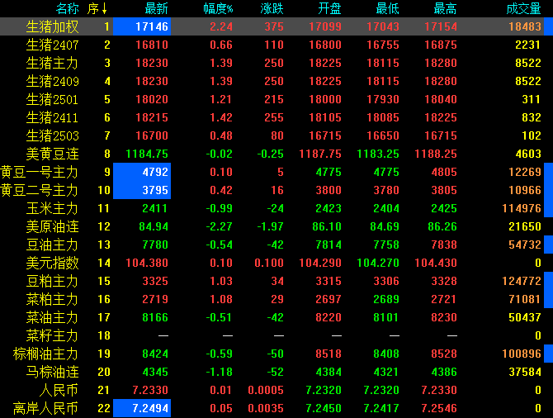Select the 美原油连 row
The height and width of the screenshot is (418, 553).
tap(276, 226)
